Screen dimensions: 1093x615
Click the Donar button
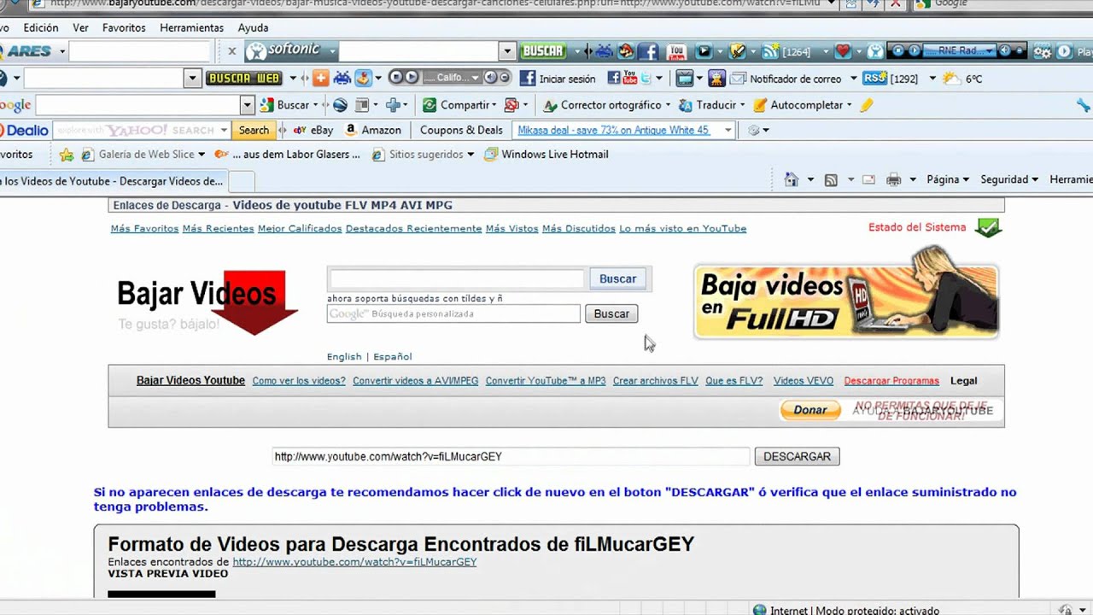pyautogui.click(x=810, y=410)
